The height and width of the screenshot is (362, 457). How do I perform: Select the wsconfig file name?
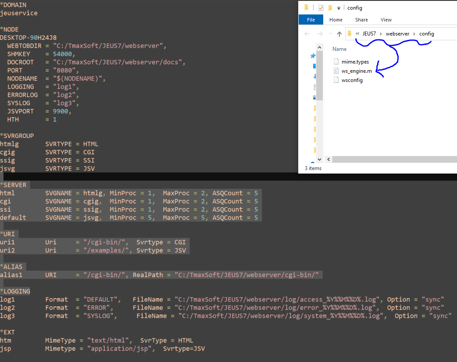[352, 80]
